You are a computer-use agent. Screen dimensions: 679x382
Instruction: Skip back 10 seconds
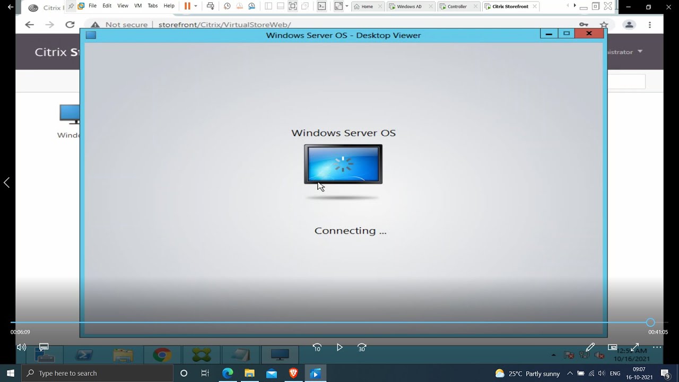[x=317, y=348]
